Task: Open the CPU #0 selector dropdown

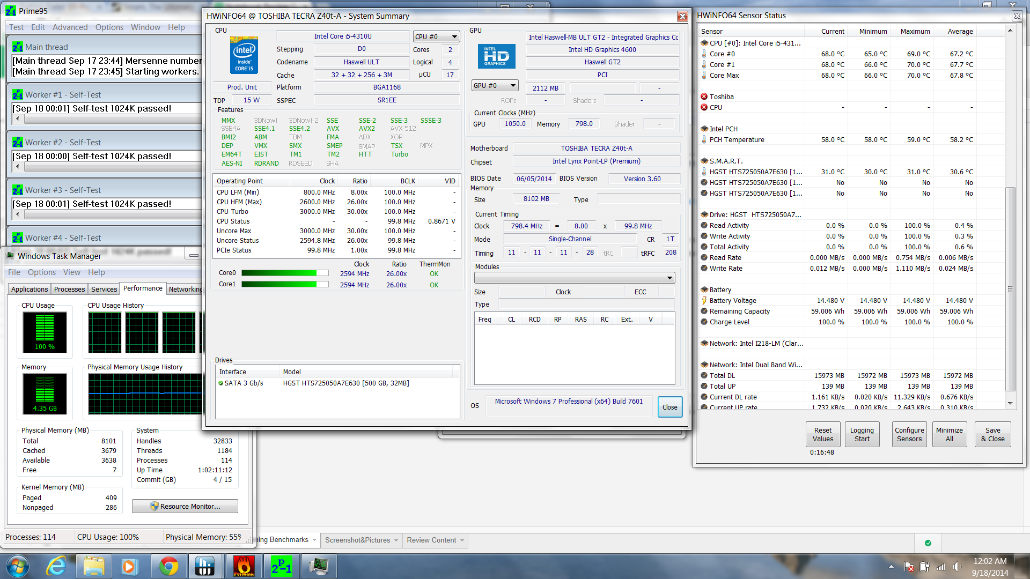Action: click(437, 36)
